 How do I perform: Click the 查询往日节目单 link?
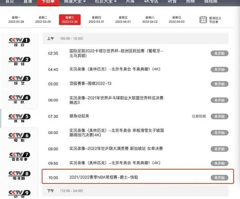215,20
